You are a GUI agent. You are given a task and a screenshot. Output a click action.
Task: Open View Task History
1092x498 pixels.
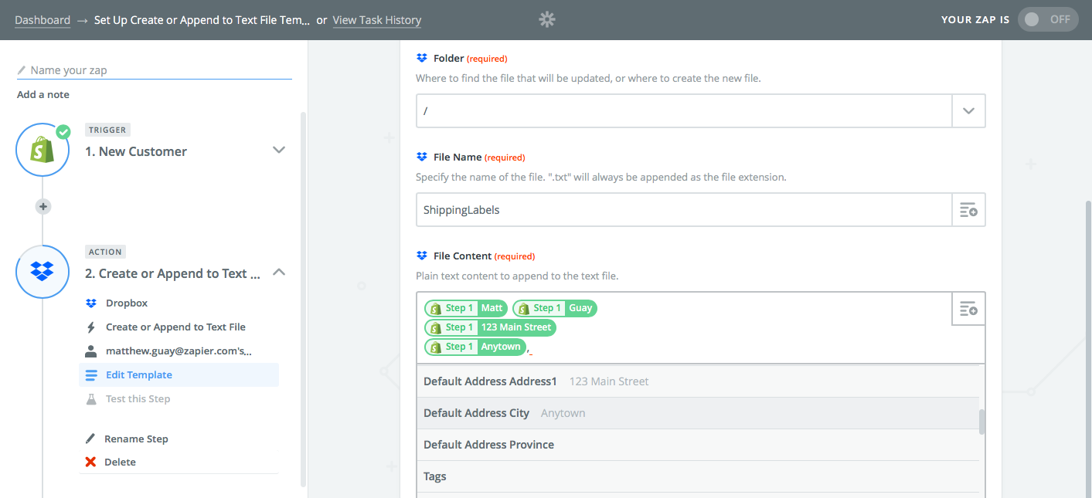tap(377, 20)
